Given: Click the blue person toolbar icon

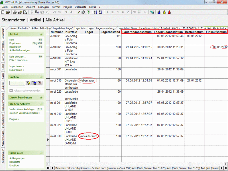Looking at the screenshot, I should click(x=159, y=12).
